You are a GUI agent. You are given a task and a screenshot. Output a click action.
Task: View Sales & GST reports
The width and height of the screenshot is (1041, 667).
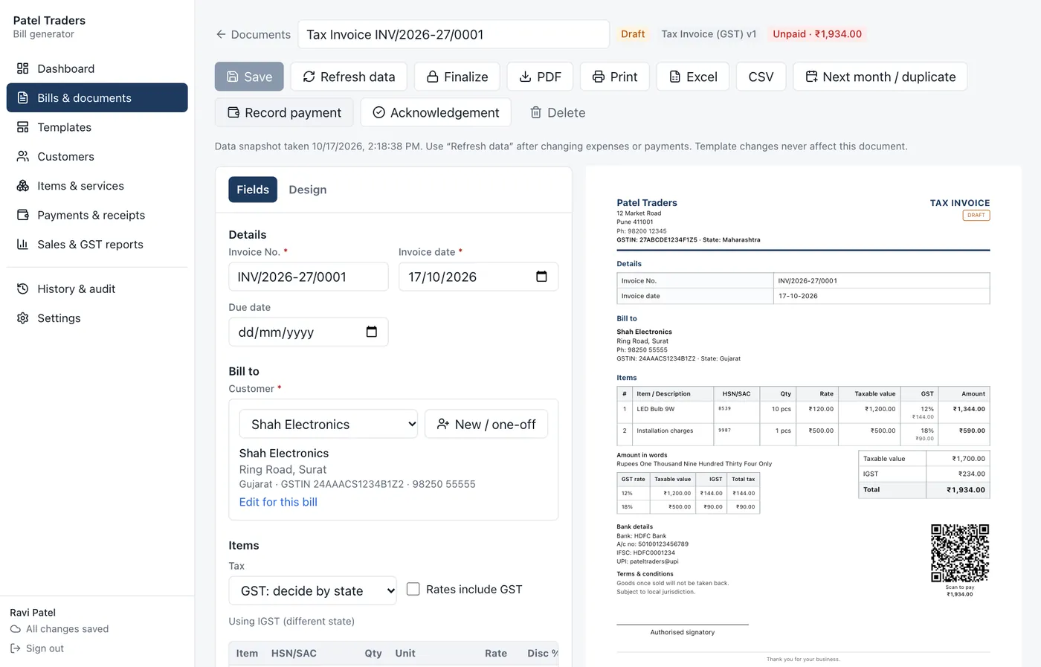tap(97, 244)
